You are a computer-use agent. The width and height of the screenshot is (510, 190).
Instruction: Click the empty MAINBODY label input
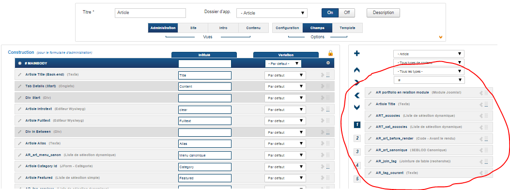pyautogui.click(x=204, y=63)
